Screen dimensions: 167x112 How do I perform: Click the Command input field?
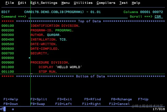(x=78, y=17)
